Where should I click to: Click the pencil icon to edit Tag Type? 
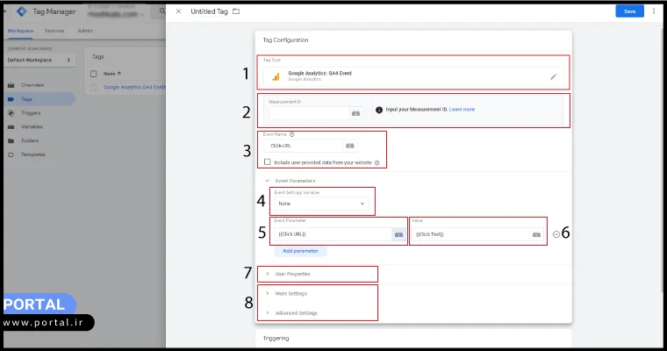click(x=553, y=77)
